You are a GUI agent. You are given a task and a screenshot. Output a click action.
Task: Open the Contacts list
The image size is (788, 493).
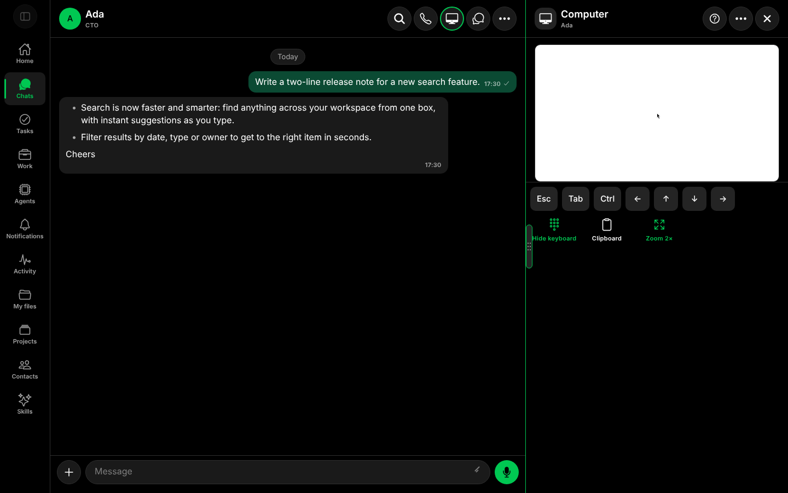point(25,369)
